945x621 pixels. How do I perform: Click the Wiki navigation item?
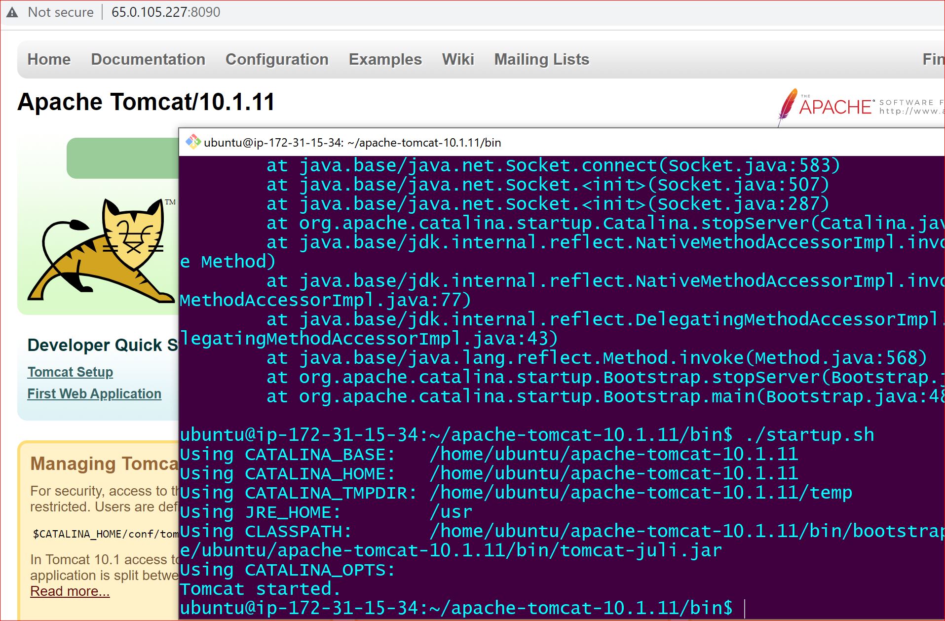[458, 59]
